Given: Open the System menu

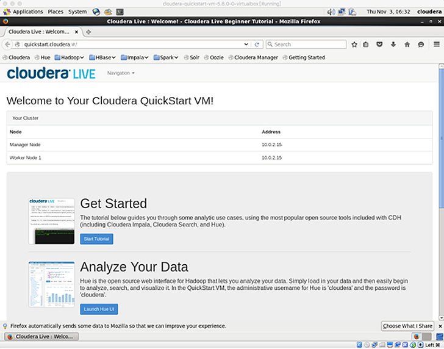Looking at the screenshot, I should [77, 12].
